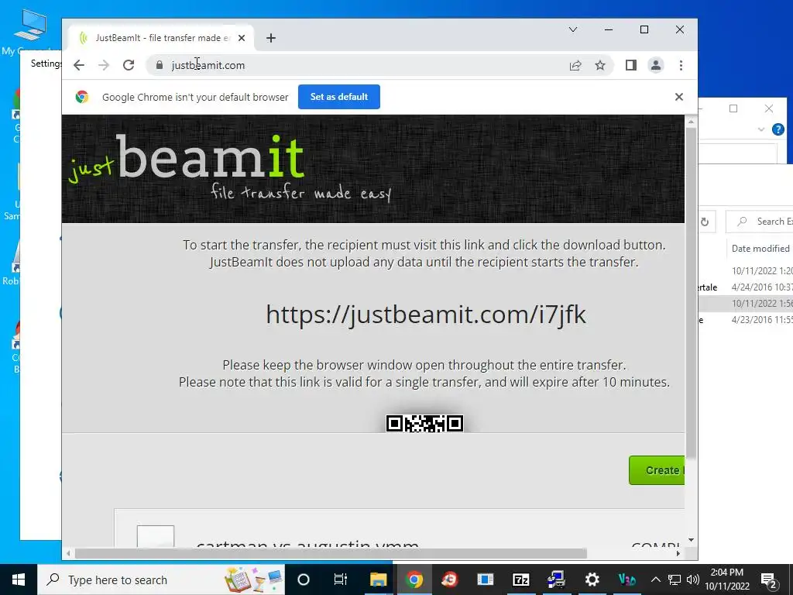Click Explorer window help icon
Screen dimensions: 793x595
pyautogui.click(x=778, y=129)
